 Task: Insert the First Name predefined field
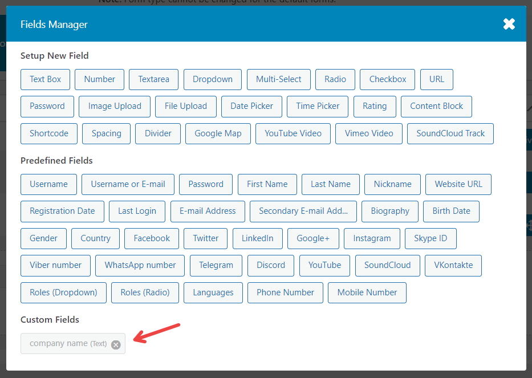coord(267,184)
